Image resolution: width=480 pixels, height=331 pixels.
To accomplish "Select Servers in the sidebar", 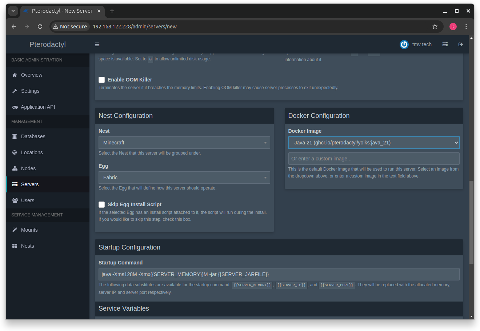I will [29, 184].
